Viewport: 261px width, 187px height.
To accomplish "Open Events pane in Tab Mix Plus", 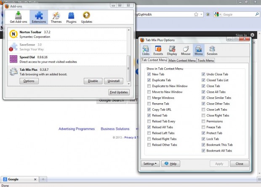I will [158, 51].
